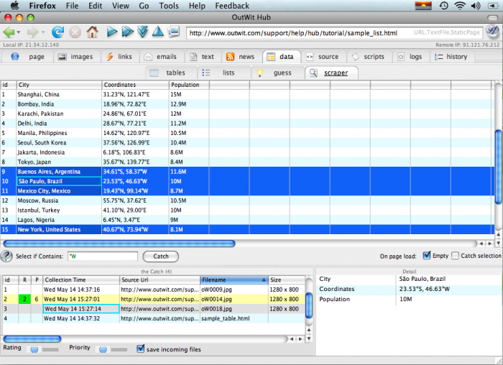The height and width of the screenshot is (365, 503).
Task: Open the Tools menu
Action: point(169,6)
